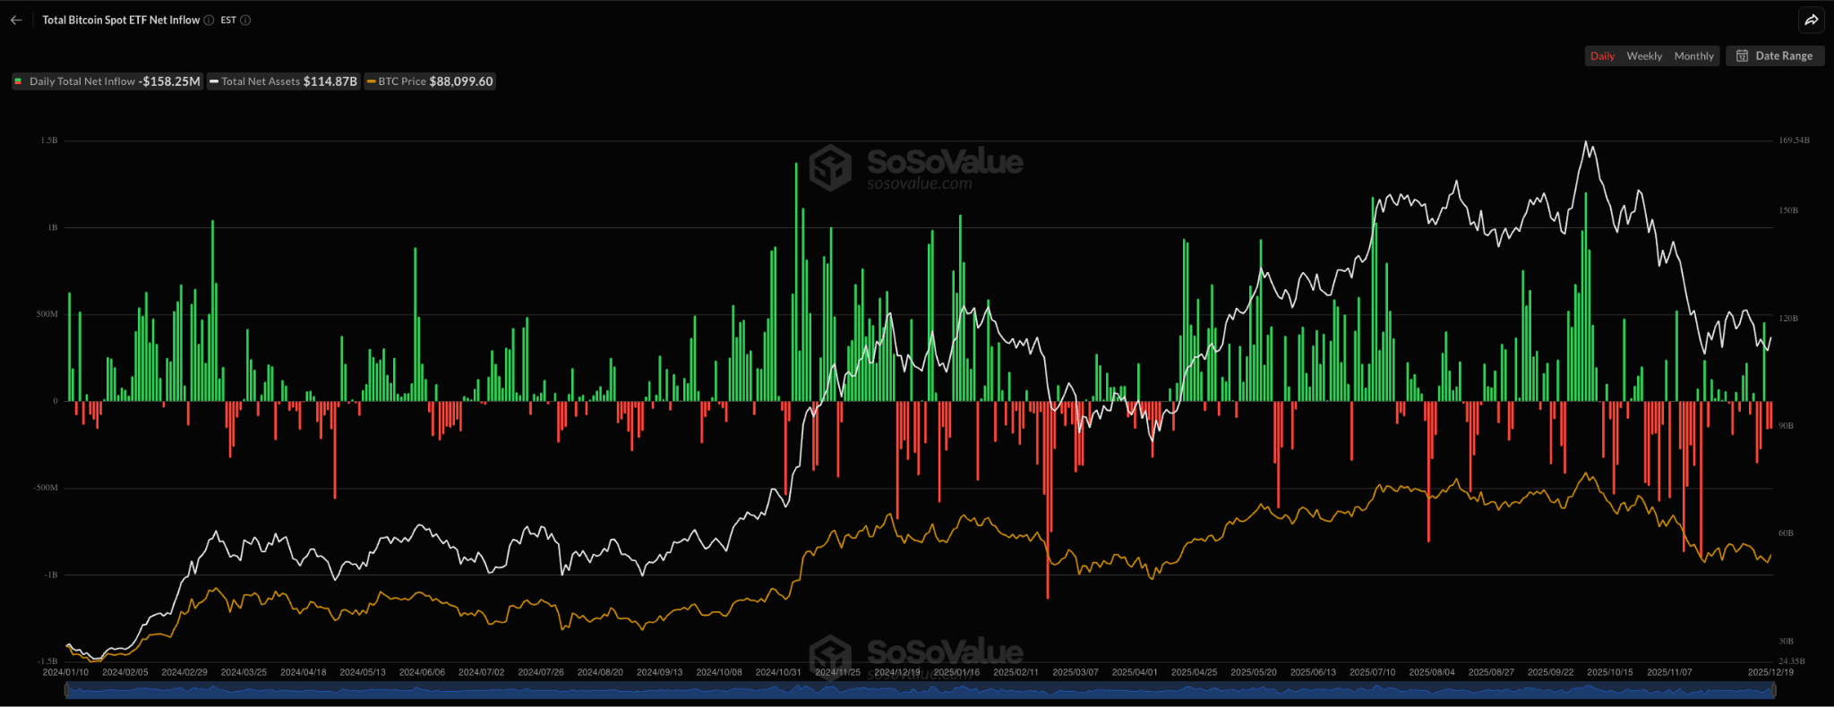Select the Daily interval tab

[1602, 55]
